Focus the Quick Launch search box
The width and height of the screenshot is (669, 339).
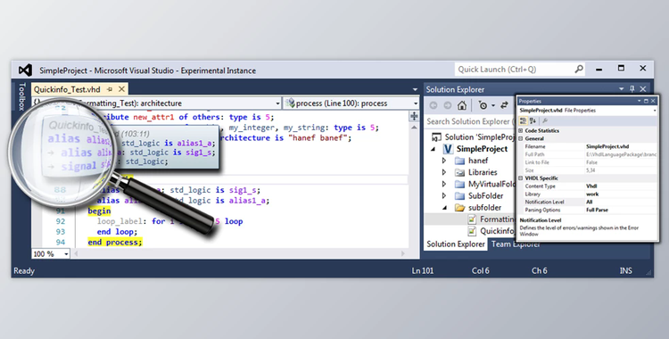click(520, 70)
